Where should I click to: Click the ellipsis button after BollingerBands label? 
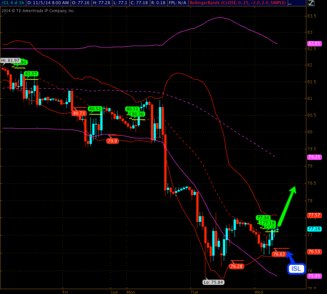[290, 3]
